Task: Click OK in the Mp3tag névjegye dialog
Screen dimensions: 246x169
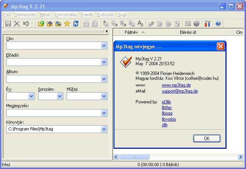Action: [x=207, y=139]
